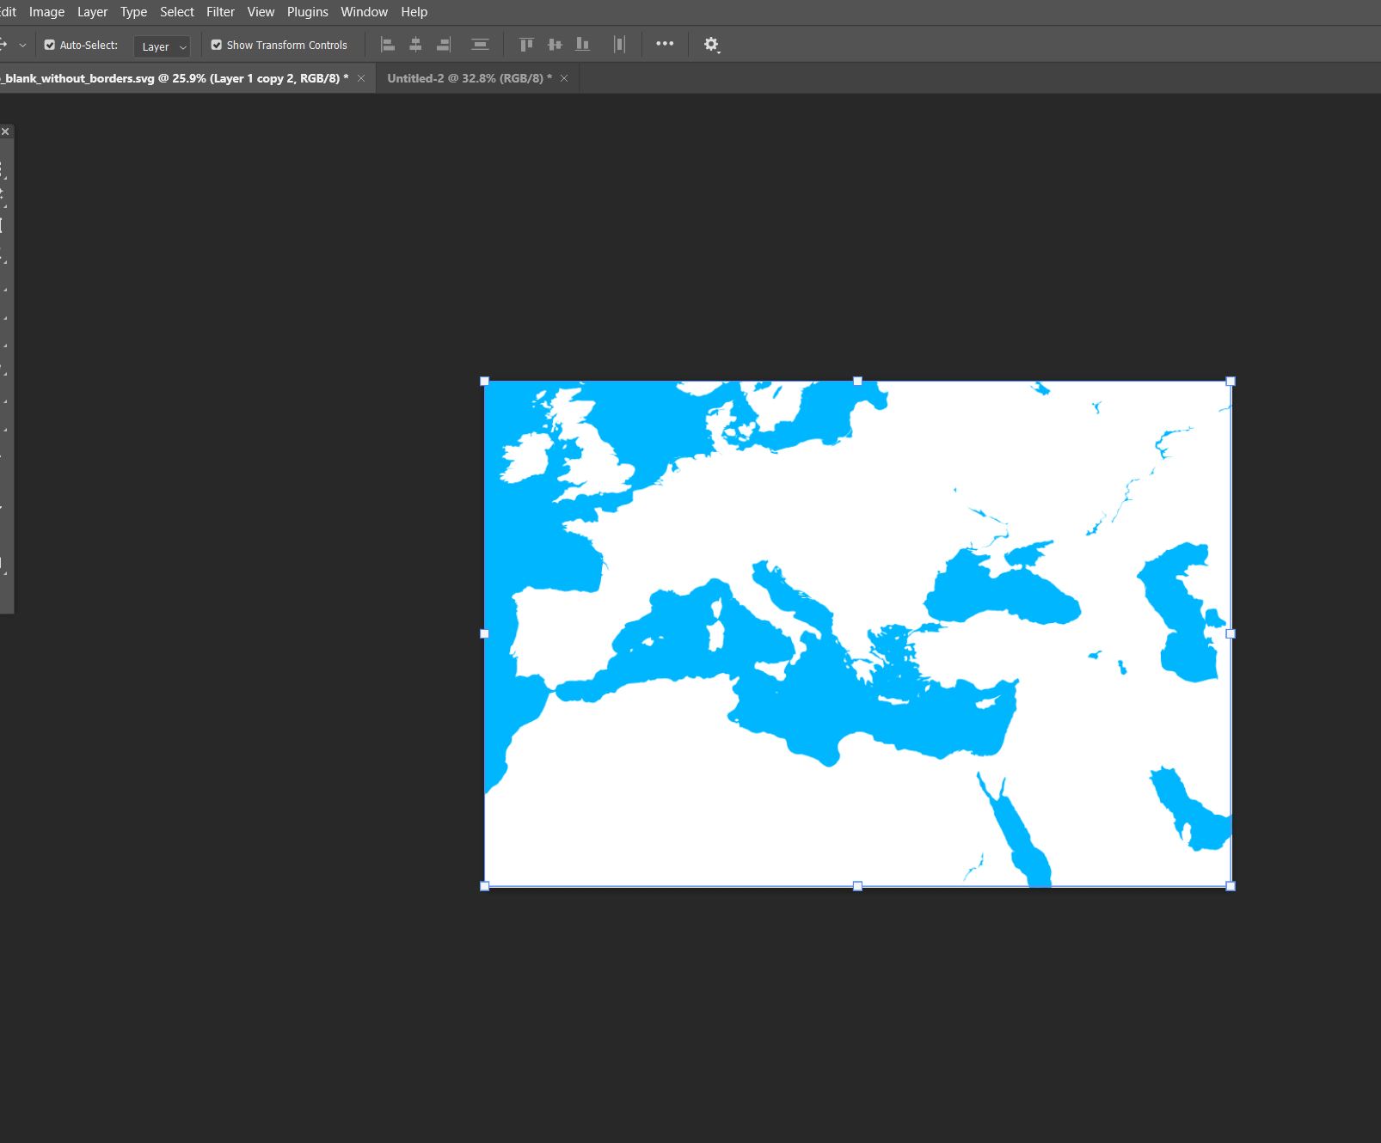
Task: Click the top-left transform handle
Action: point(484,381)
